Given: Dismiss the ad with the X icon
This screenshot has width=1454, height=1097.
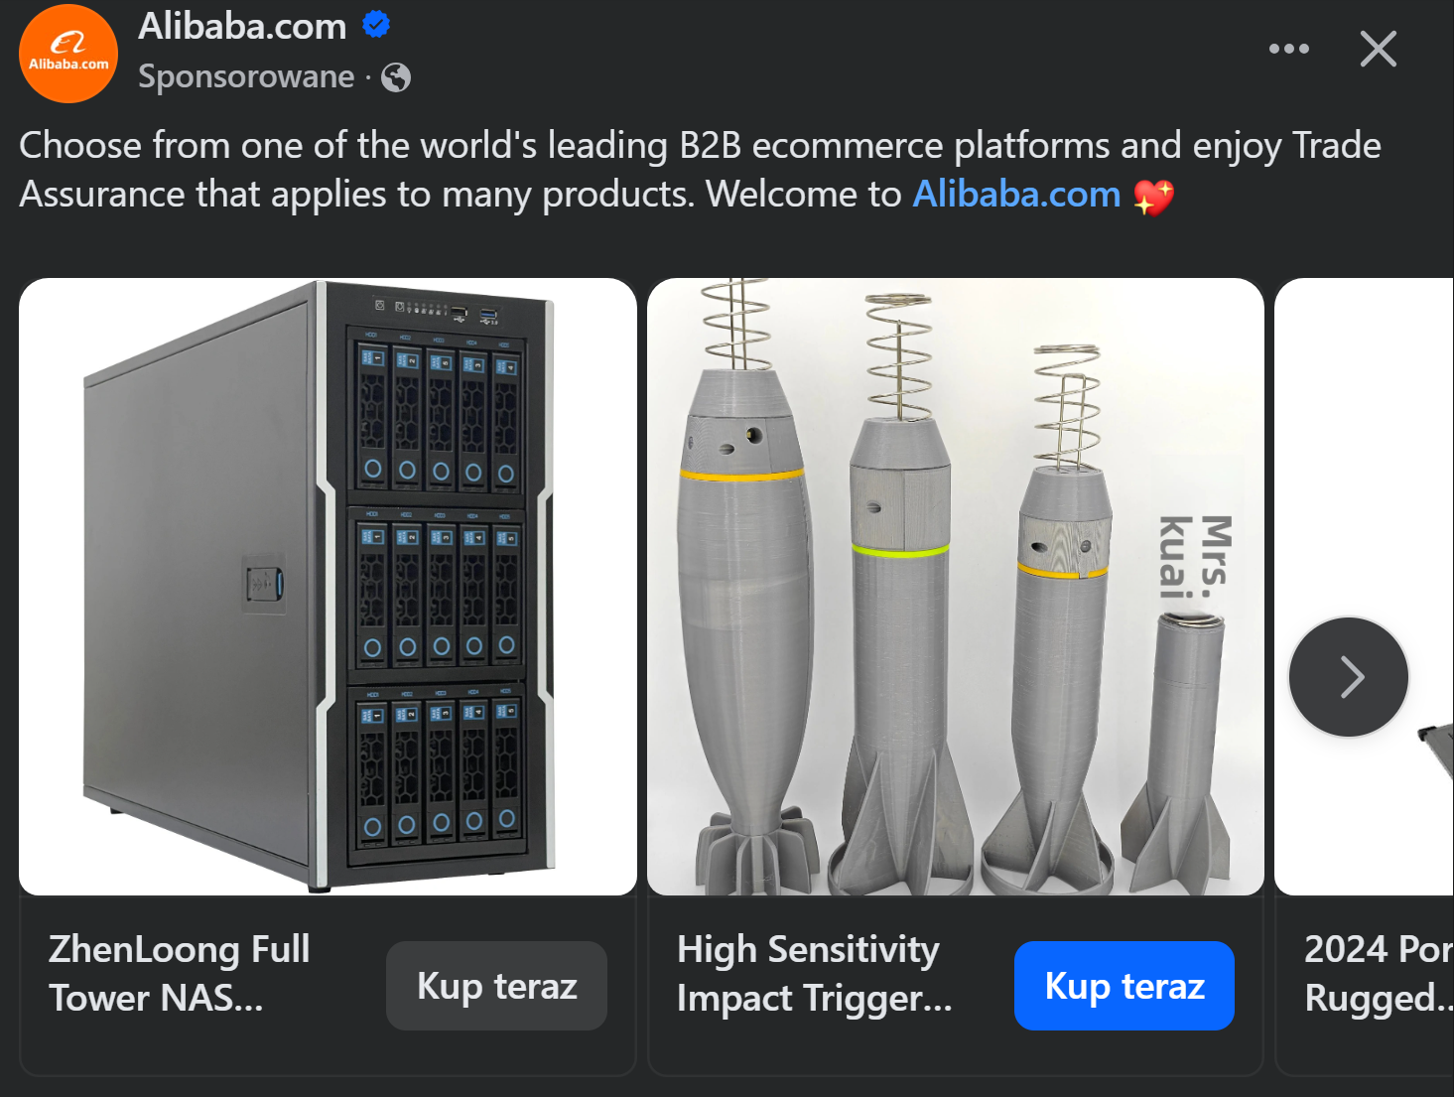Looking at the screenshot, I should pyautogui.click(x=1379, y=49).
